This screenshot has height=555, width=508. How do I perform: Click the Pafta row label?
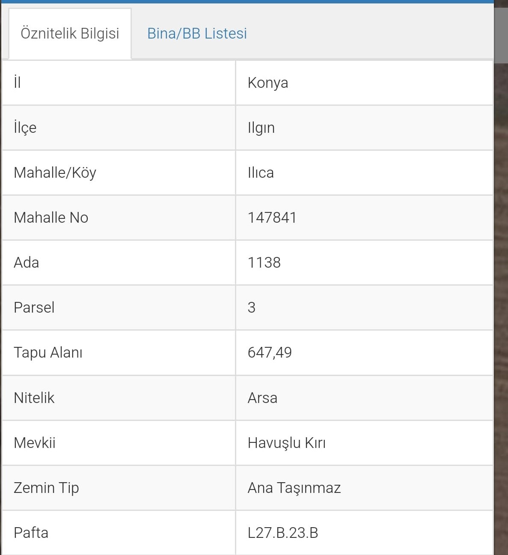pyautogui.click(x=31, y=533)
